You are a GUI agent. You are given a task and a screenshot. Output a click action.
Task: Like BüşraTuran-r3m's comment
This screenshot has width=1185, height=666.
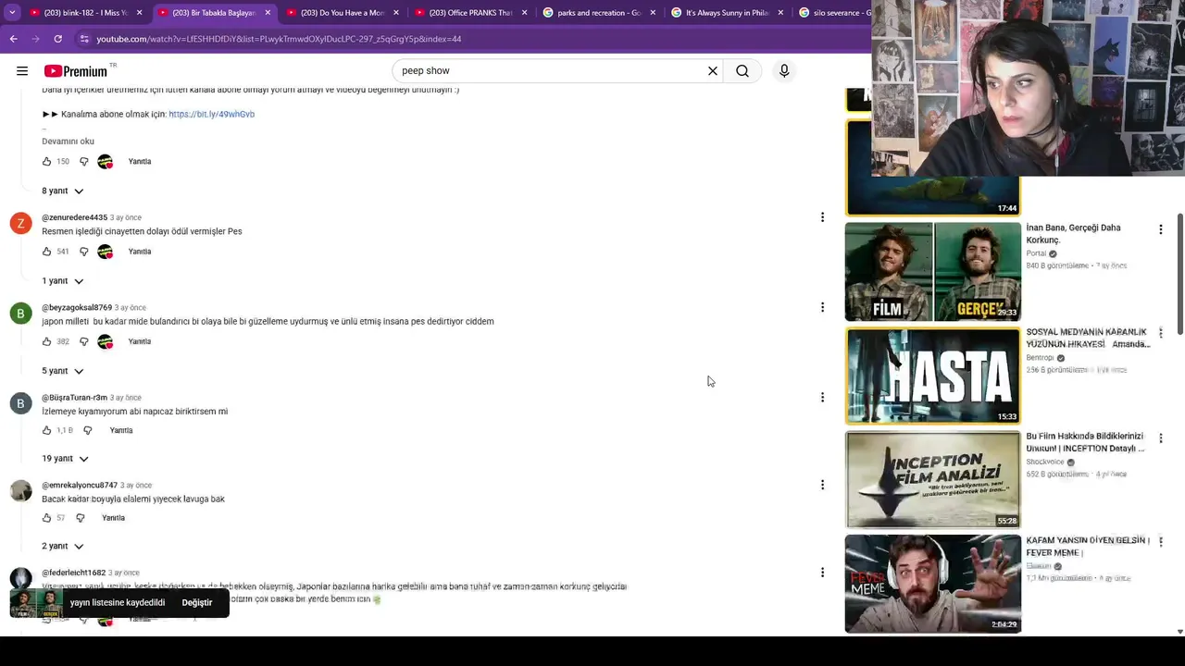pyautogui.click(x=47, y=430)
